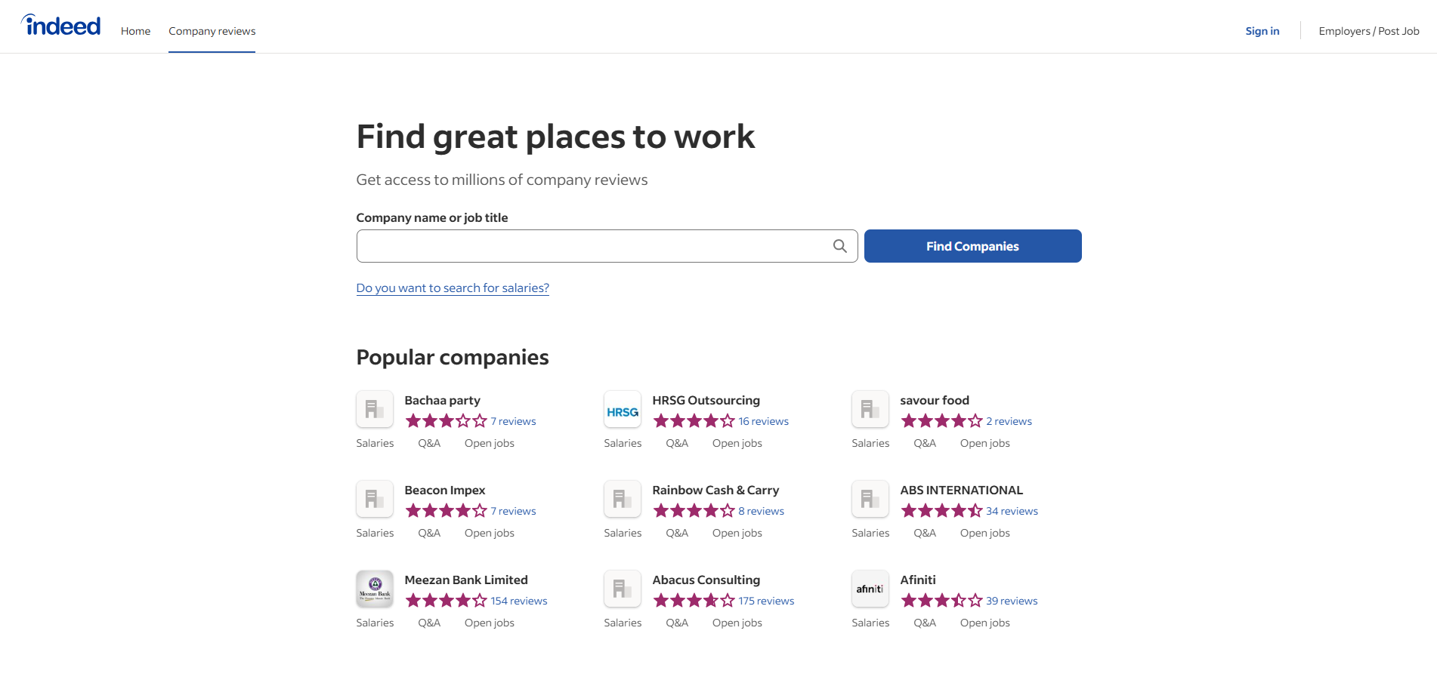Image resolution: width=1437 pixels, height=686 pixels.
Task: Open Bachaa party Salaries
Action: click(x=375, y=443)
